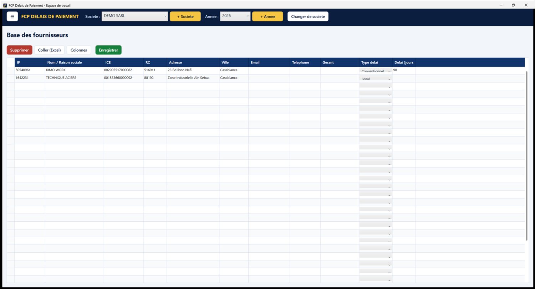Expand Type delai dropdown for KIMO WORK
Screen dimensions: 535x289
(x=376, y=71)
